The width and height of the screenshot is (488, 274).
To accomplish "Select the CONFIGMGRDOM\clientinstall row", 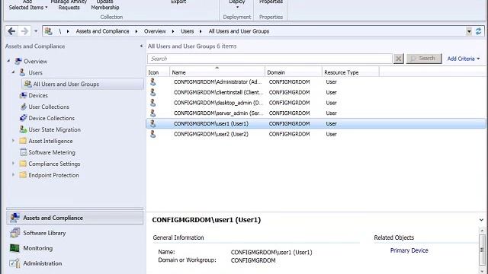I will (316, 92).
